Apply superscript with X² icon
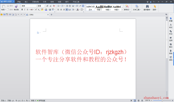The image size is (174, 102). [36, 10]
